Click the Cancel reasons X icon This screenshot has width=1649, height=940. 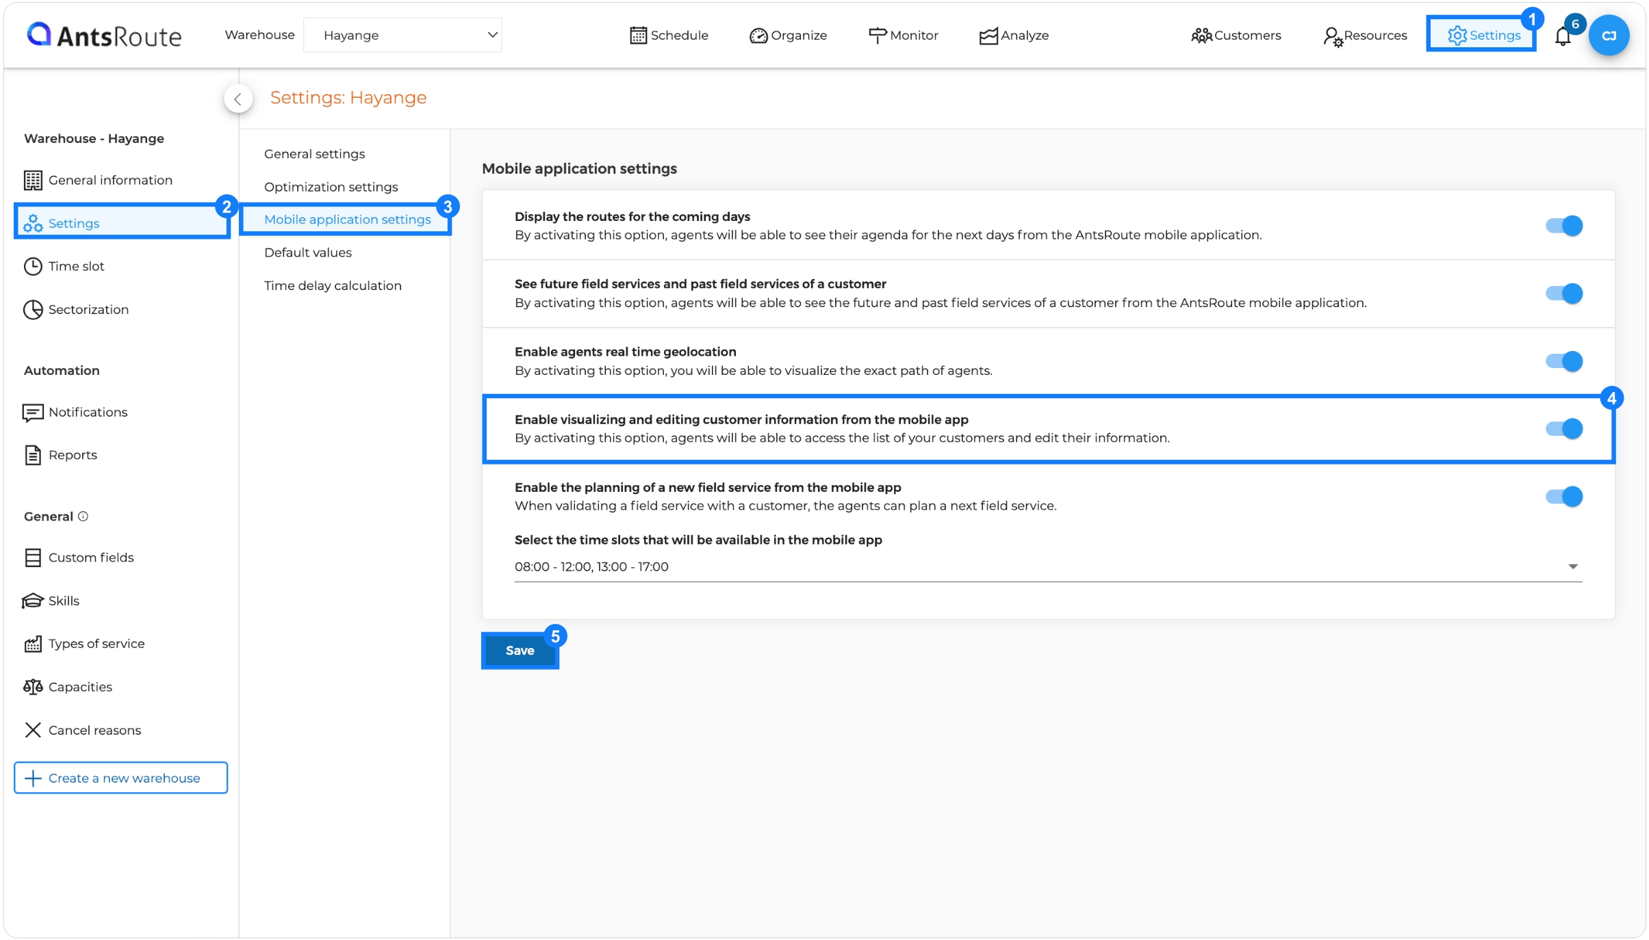coord(33,730)
